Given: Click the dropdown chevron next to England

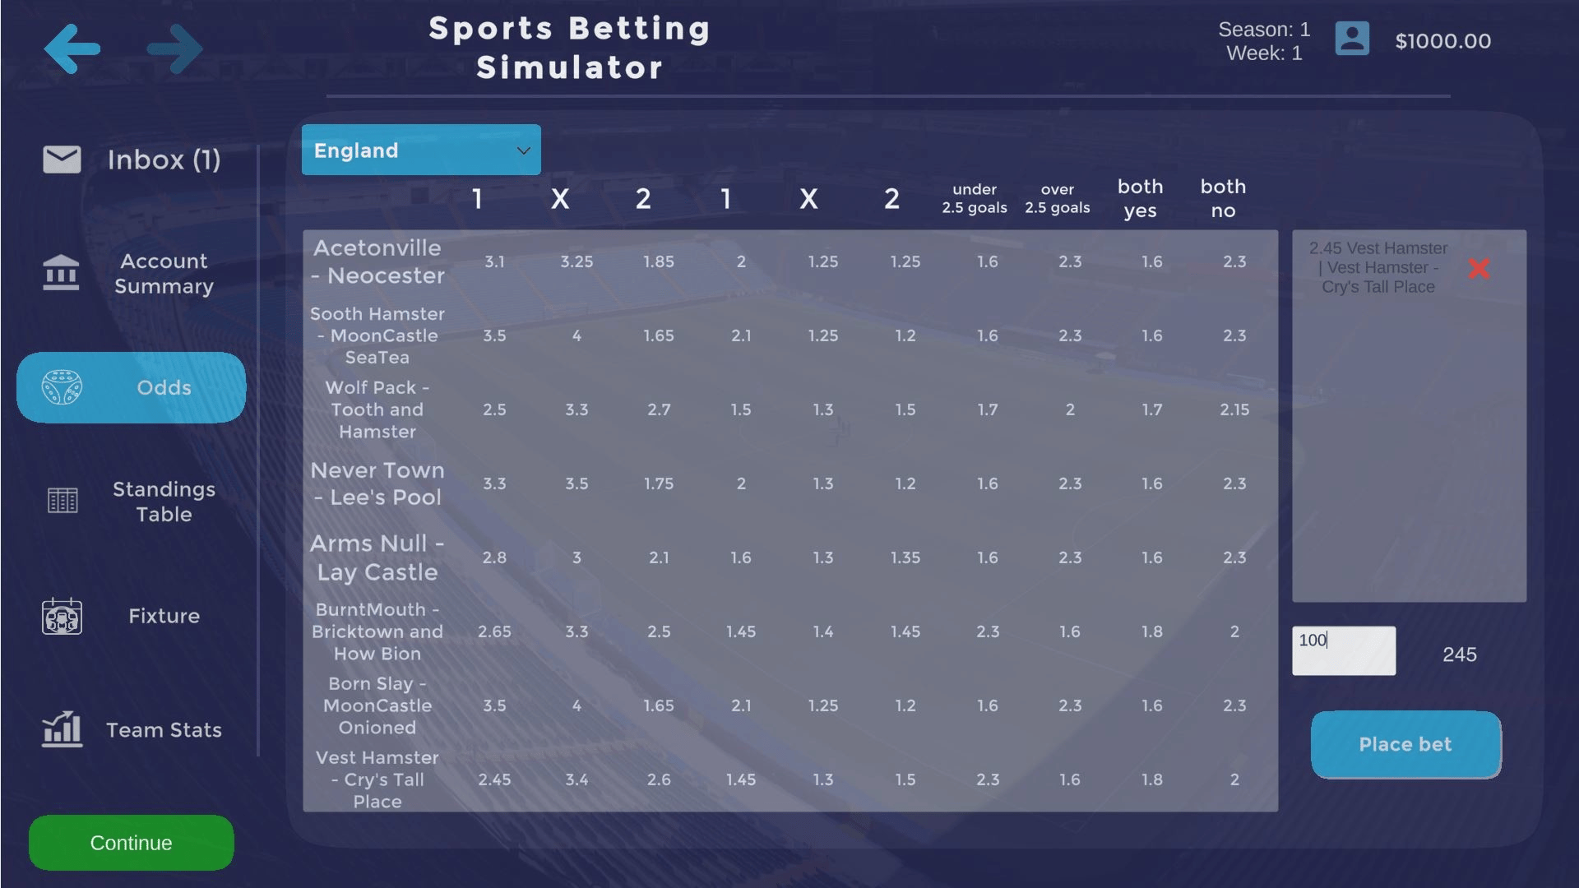Looking at the screenshot, I should coord(523,150).
